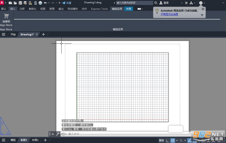Toggle object snap tracking icon
This screenshot has height=143, width=226.
click(190, 140)
